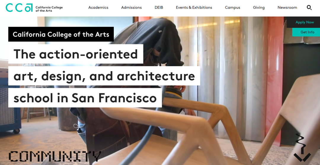Select DEIB in the navigation

click(159, 7)
